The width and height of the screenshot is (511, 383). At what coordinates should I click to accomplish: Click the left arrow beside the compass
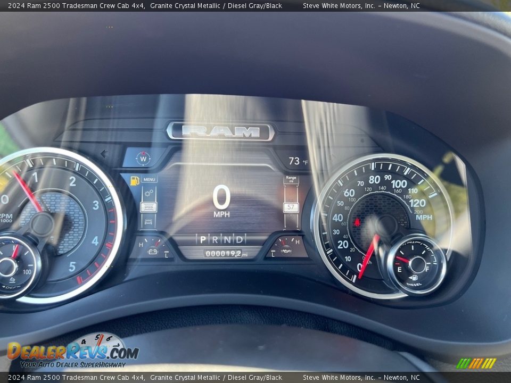[104, 154]
